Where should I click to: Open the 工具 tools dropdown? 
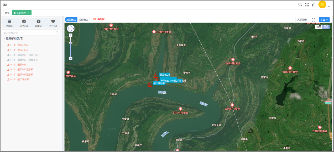coord(324,20)
